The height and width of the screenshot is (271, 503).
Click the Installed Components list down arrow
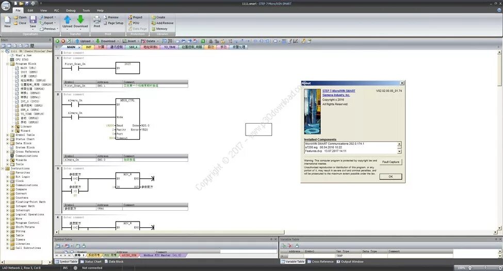399,151
